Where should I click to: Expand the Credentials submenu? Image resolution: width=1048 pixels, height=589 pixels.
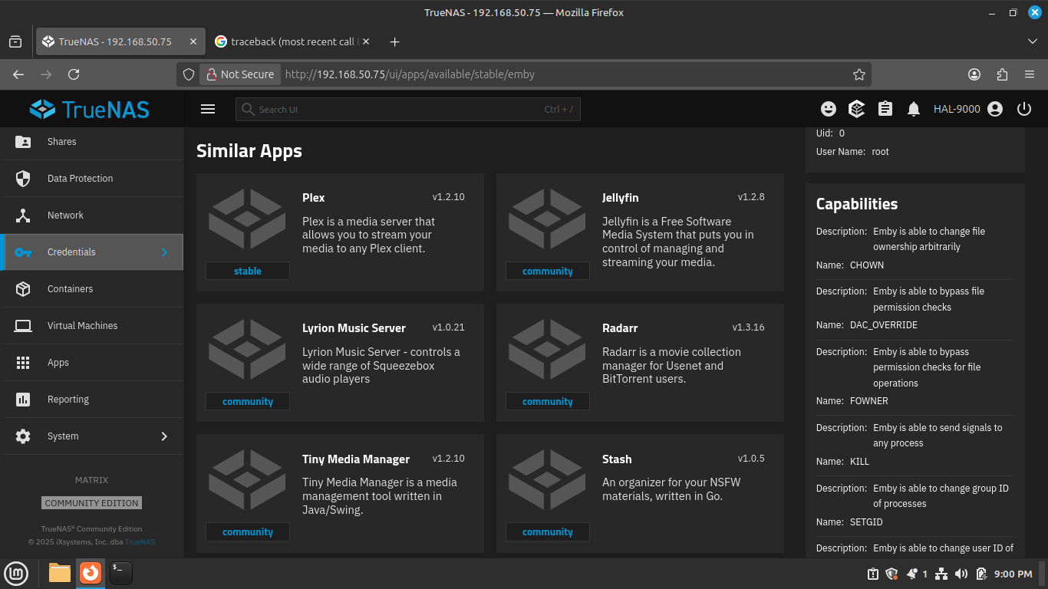tap(163, 252)
